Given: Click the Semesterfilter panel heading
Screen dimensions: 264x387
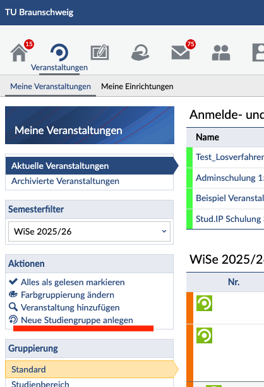Looking at the screenshot, I should point(36,209).
